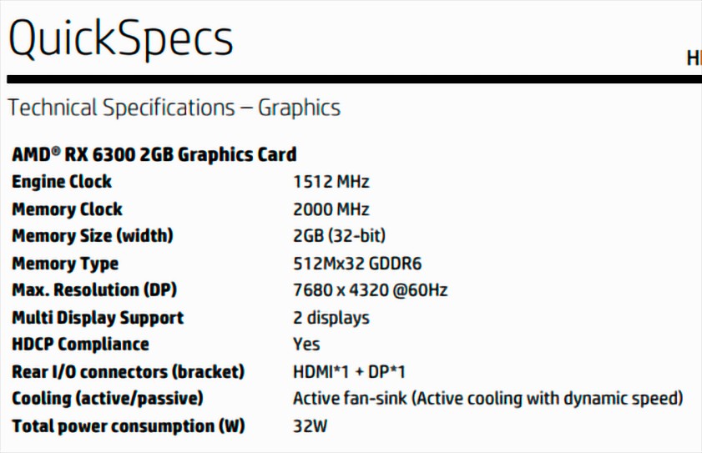This screenshot has height=453, width=702.
Task: Select the Memory Clock label
Action: (x=67, y=209)
